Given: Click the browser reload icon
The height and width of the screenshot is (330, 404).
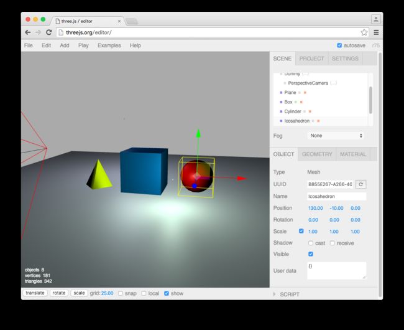Looking at the screenshot, I should (x=48, y=32).
